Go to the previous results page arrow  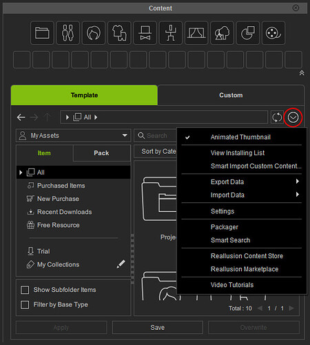[x=260, y=308]
